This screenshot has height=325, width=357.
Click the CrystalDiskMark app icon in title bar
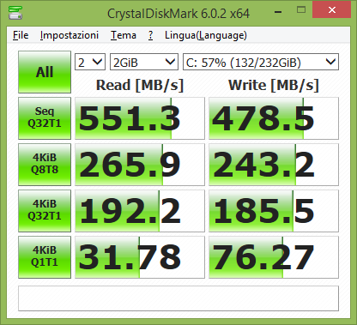15,13
